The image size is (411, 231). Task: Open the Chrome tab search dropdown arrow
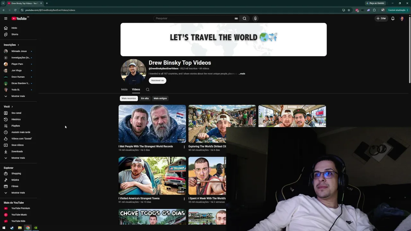pyautogui.click(x=3, y=3)
